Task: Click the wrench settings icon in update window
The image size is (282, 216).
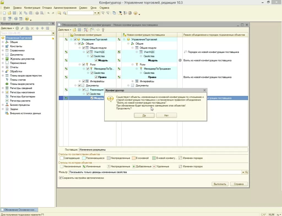Action: [x=103, y=29]
